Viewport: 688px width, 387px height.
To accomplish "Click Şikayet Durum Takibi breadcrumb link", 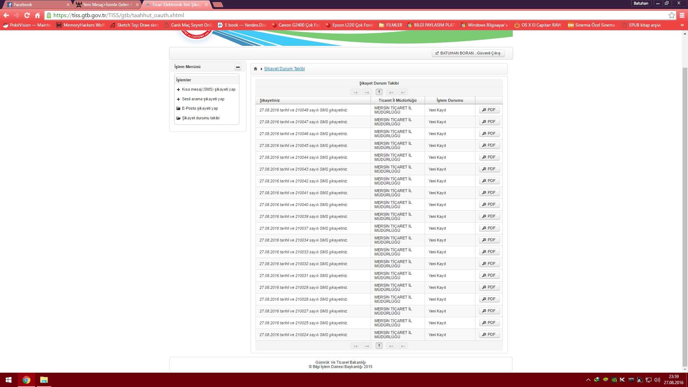I will 284,69.
